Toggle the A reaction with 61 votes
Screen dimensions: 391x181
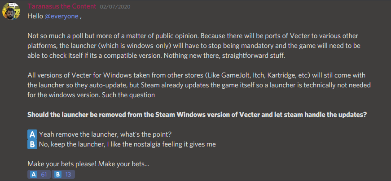[x=39, y=175]
